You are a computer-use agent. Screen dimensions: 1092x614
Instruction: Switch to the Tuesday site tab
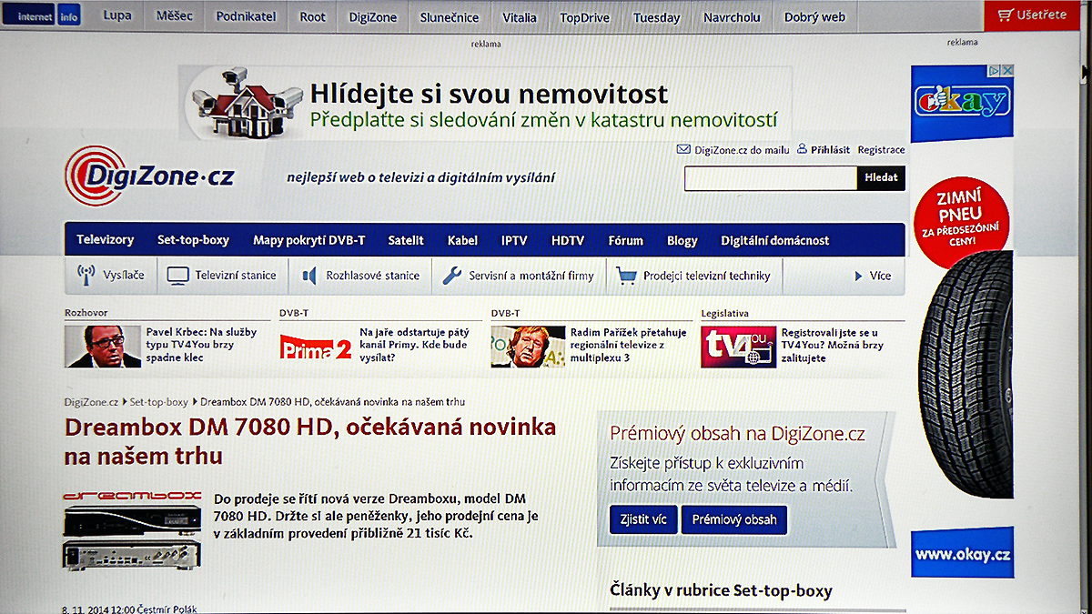pyautogui.click(x=656, y=16)
